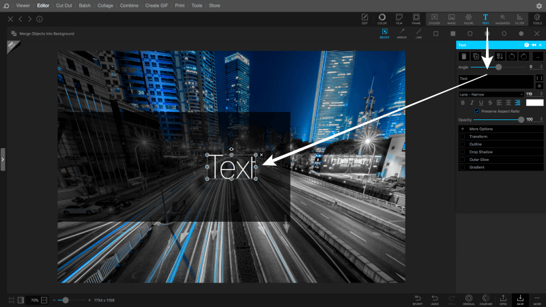Switch to the Create GIF tab

156,5
